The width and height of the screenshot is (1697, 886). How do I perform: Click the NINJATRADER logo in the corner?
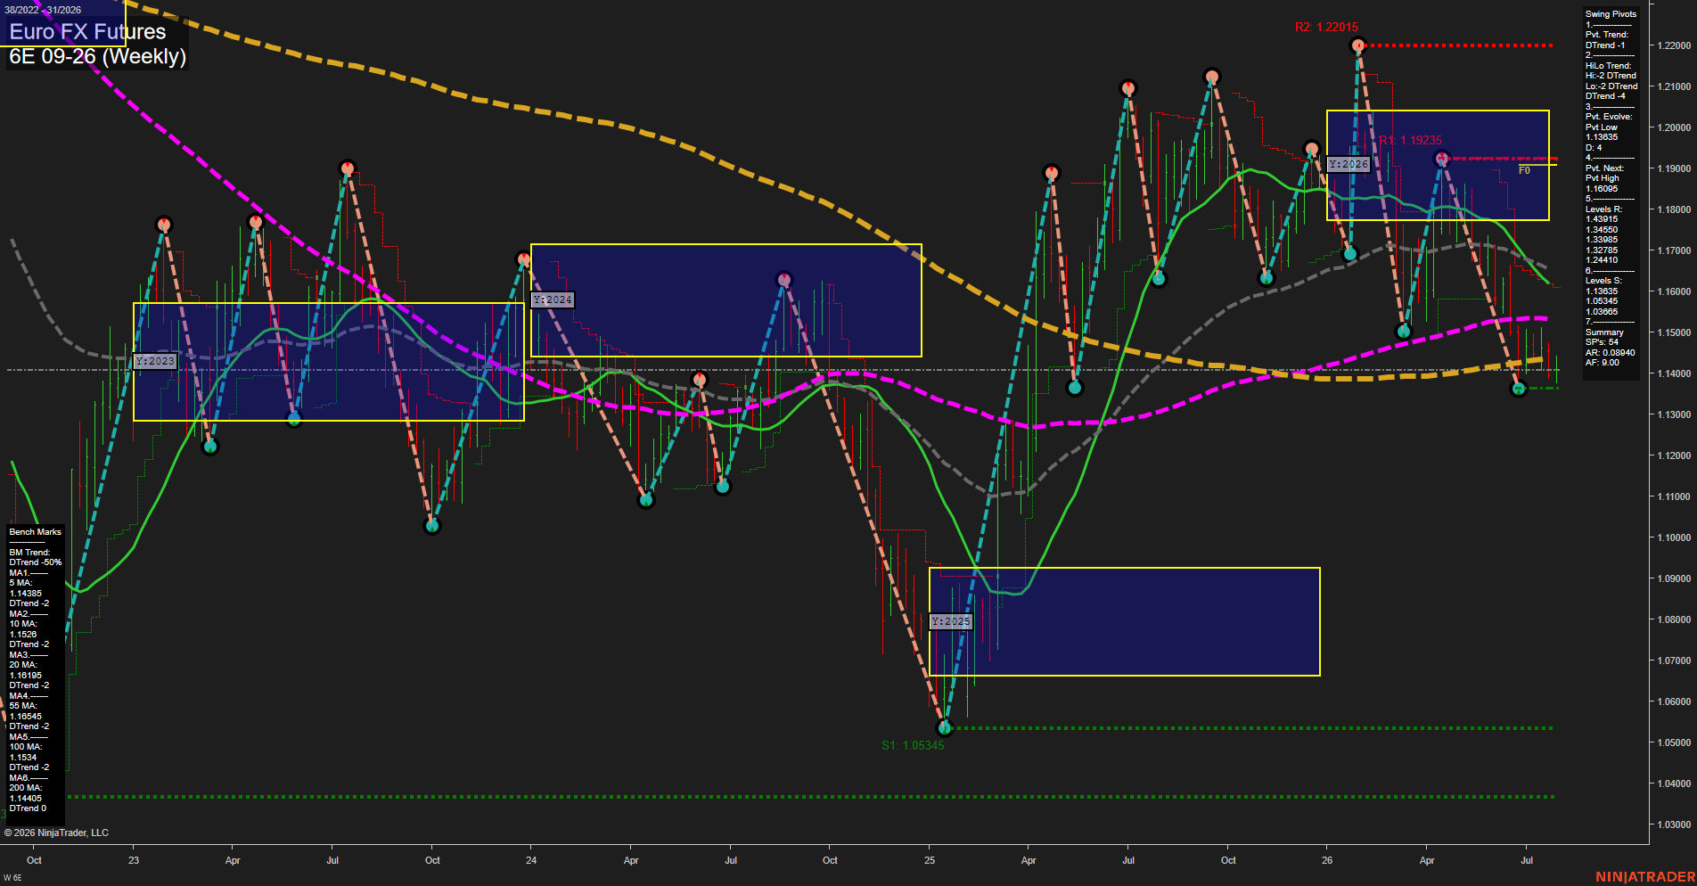click(1644, 877)
